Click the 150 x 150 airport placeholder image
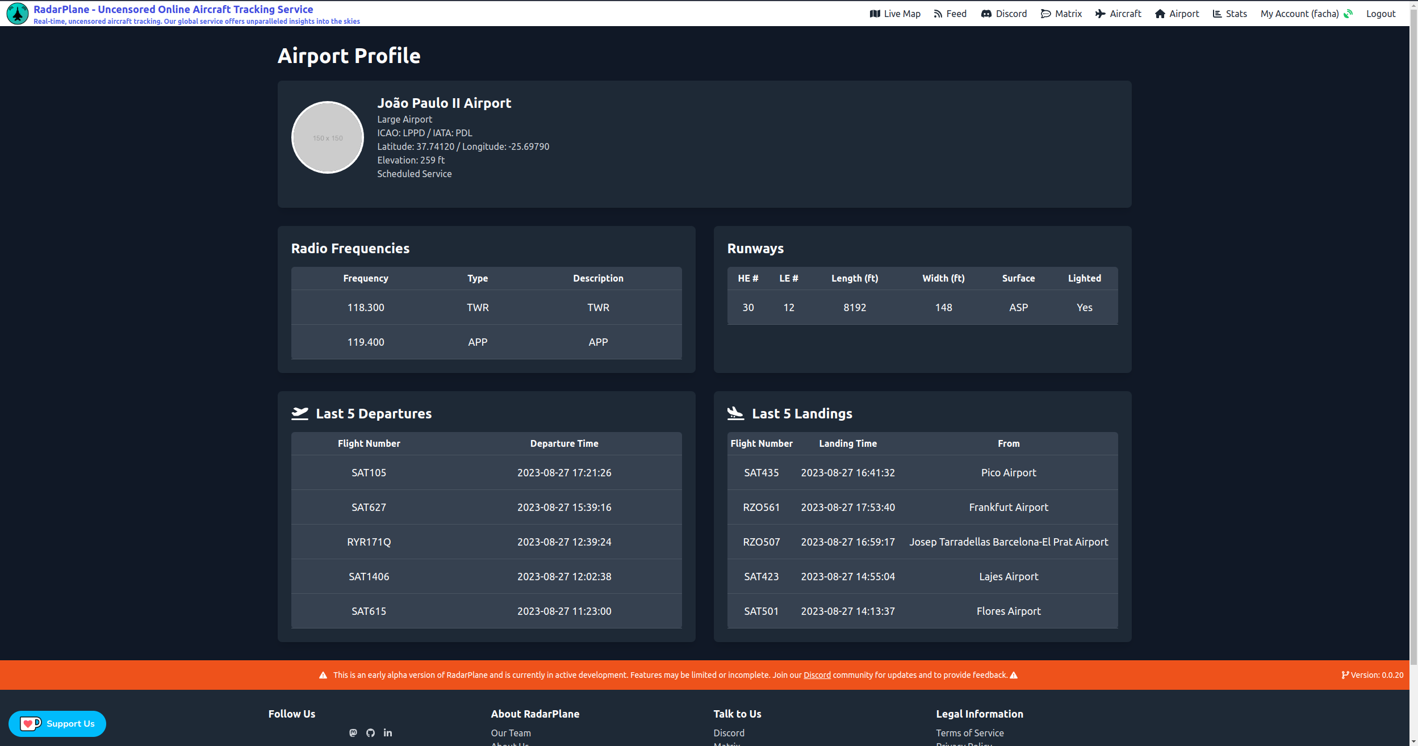This screenshot has width=1418, height=746. pos(328,137)
